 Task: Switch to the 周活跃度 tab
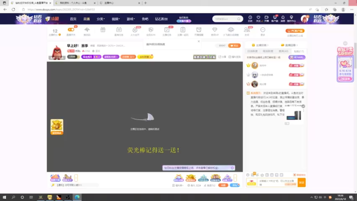click(268, 51)
